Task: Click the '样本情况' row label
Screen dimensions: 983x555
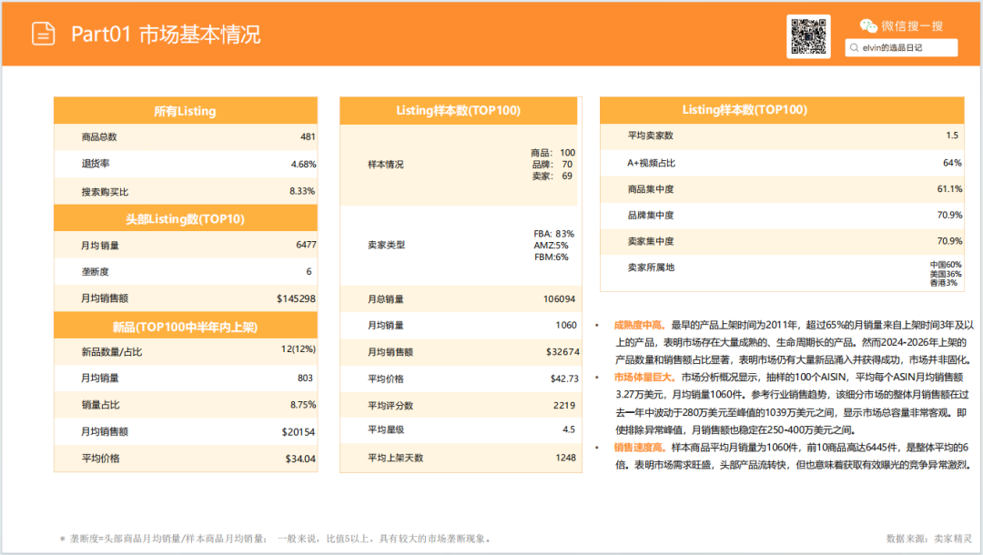Action: pyautogui.click(x=386, y=164)
